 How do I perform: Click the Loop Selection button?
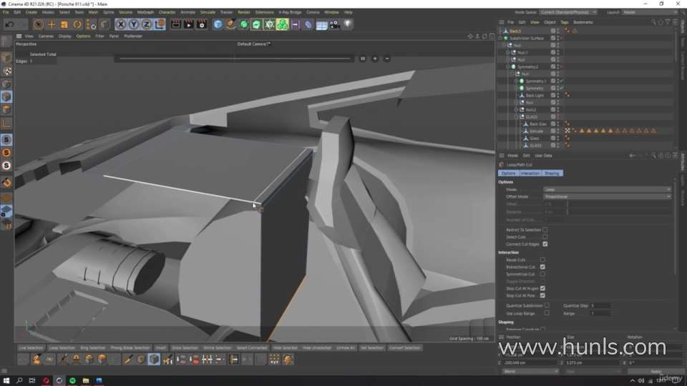pos(62,347)
